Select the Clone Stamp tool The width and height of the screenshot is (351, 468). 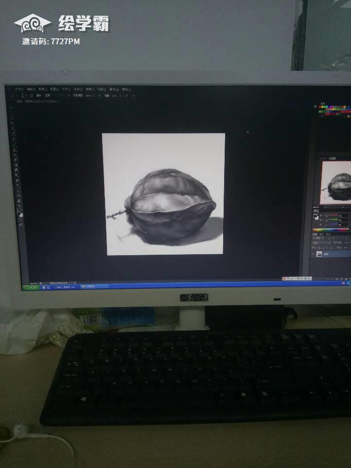[x=14, y=150]
